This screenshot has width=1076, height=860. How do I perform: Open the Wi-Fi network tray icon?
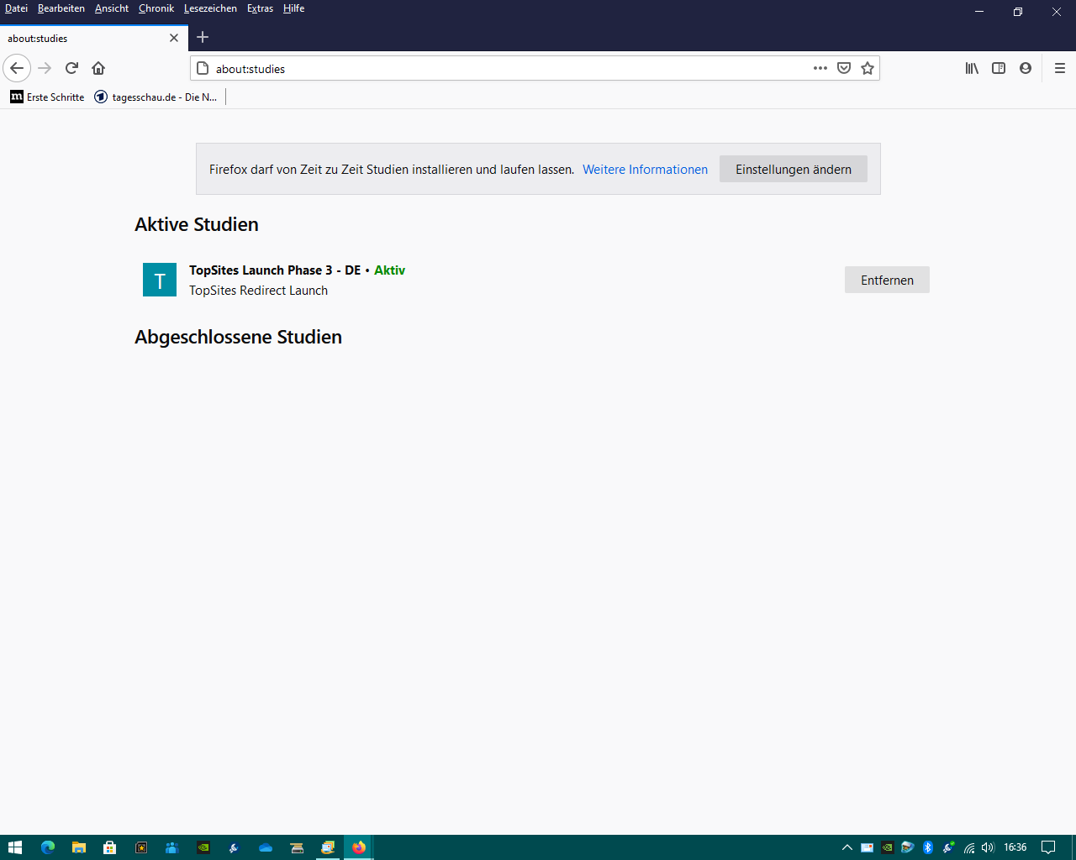tap(968, 847)
